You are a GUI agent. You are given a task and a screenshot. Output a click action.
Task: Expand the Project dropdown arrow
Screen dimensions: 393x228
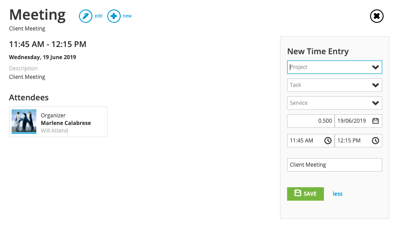pos(376,67)
